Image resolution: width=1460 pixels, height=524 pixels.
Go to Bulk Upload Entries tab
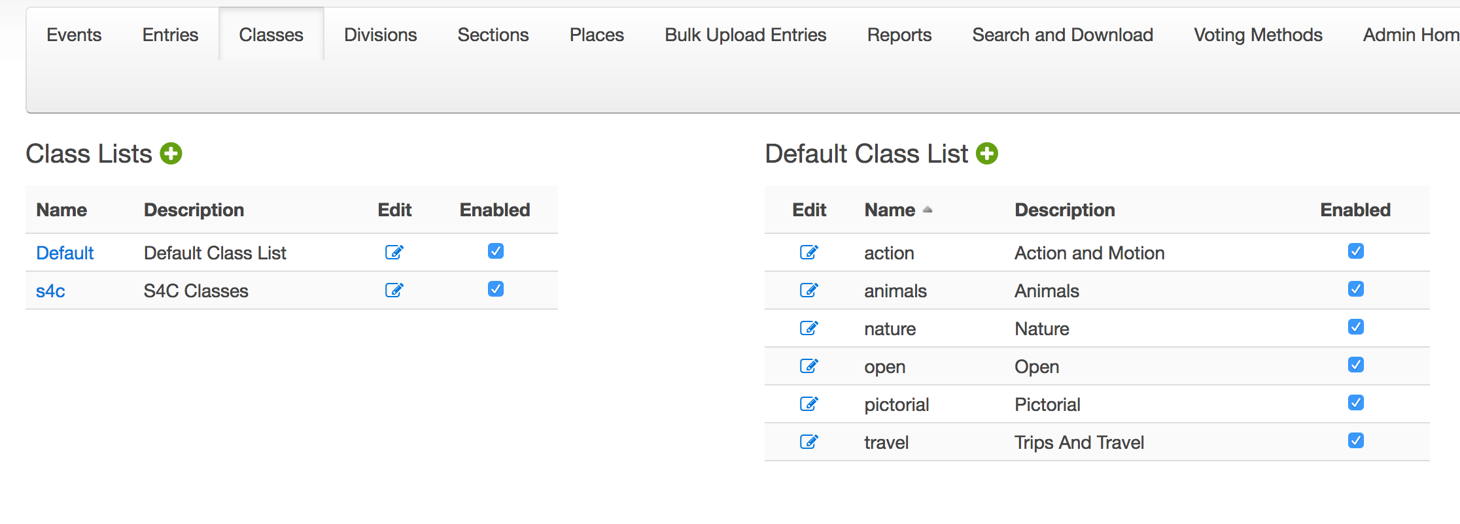click(x=745, y=35)
